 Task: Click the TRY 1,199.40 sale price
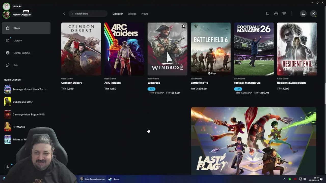coord(262,93)
